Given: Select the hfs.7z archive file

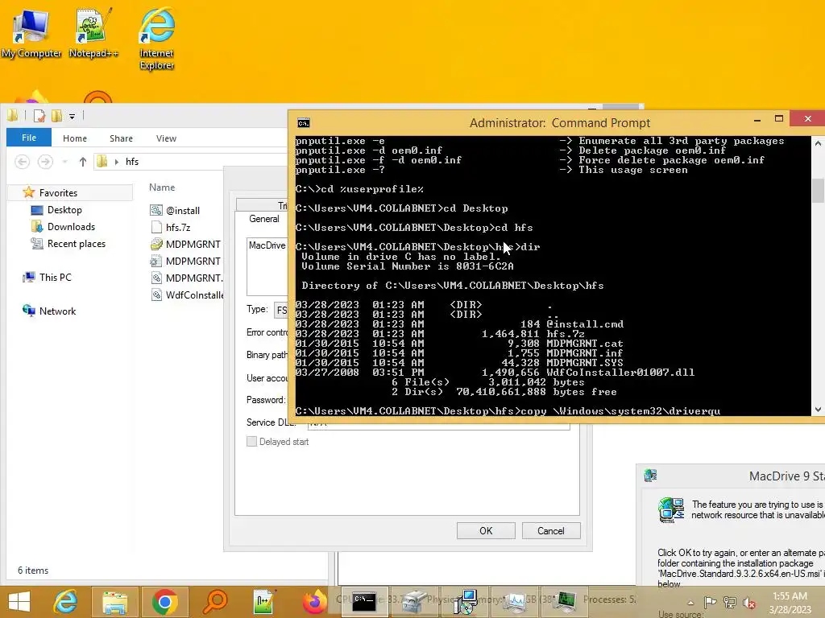Looking at the screenshot, I should [x=178, y=227].
